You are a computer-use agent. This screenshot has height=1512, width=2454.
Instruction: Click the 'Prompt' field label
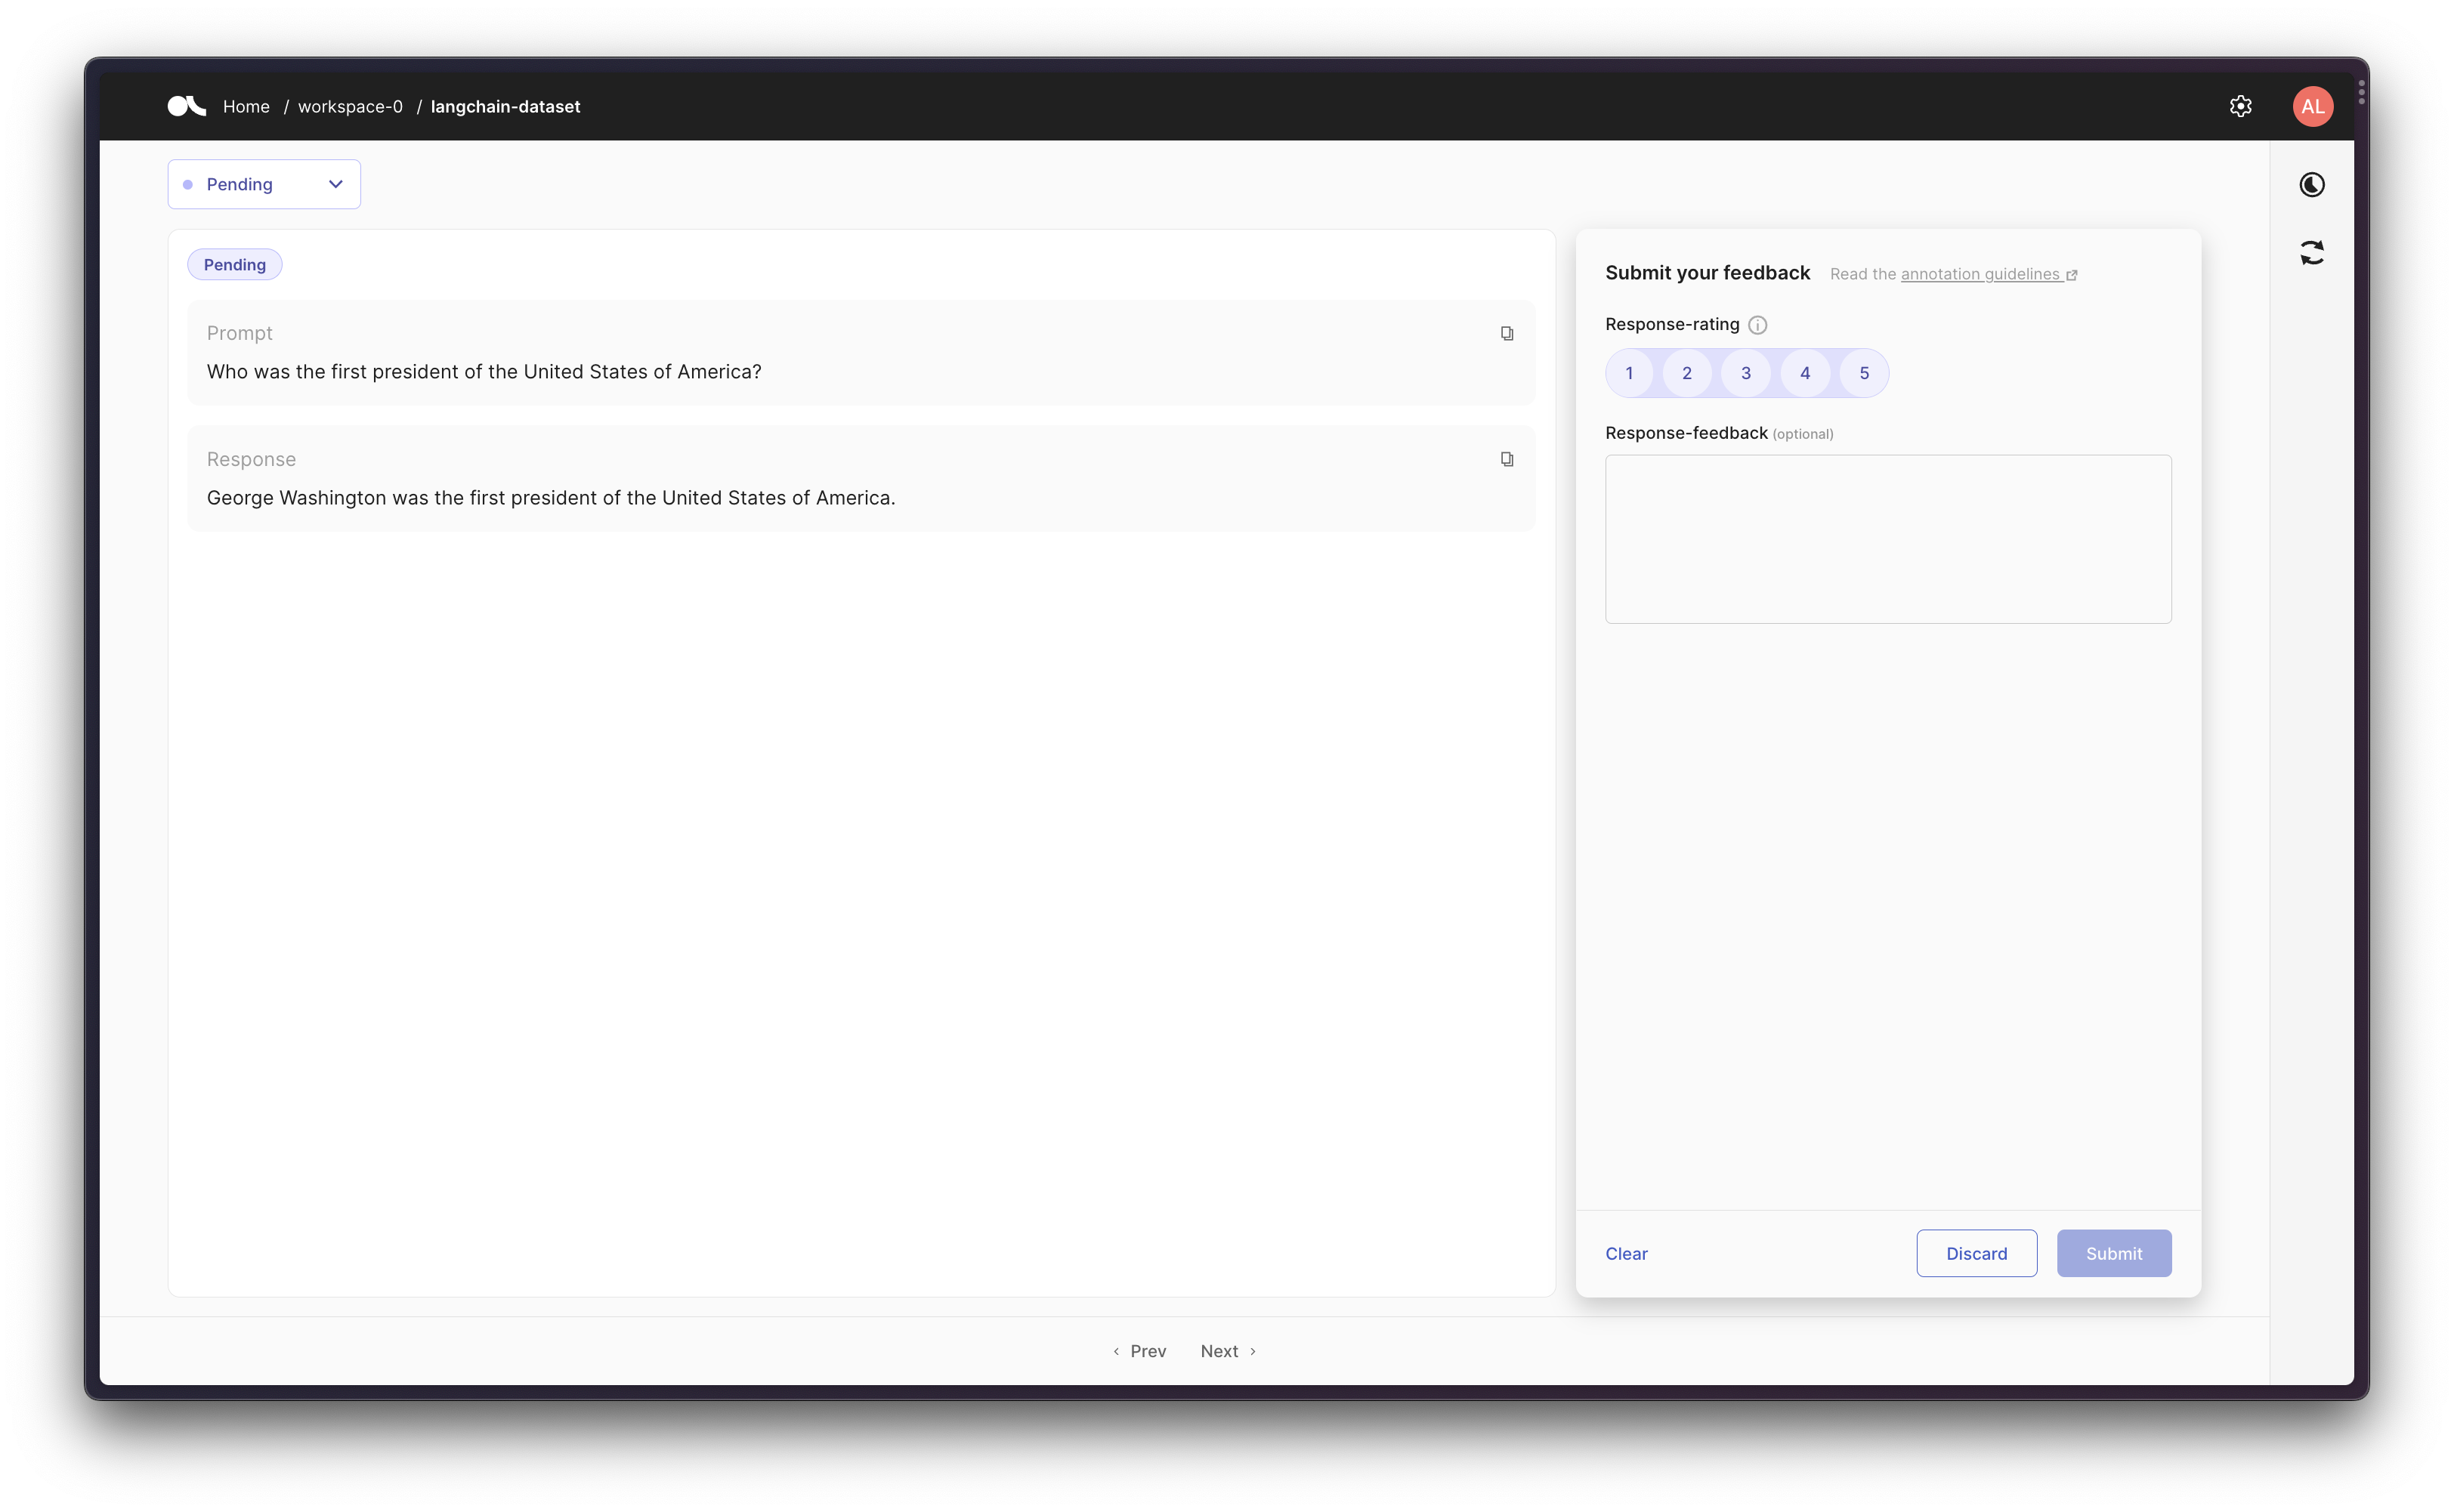coord(239,333)
